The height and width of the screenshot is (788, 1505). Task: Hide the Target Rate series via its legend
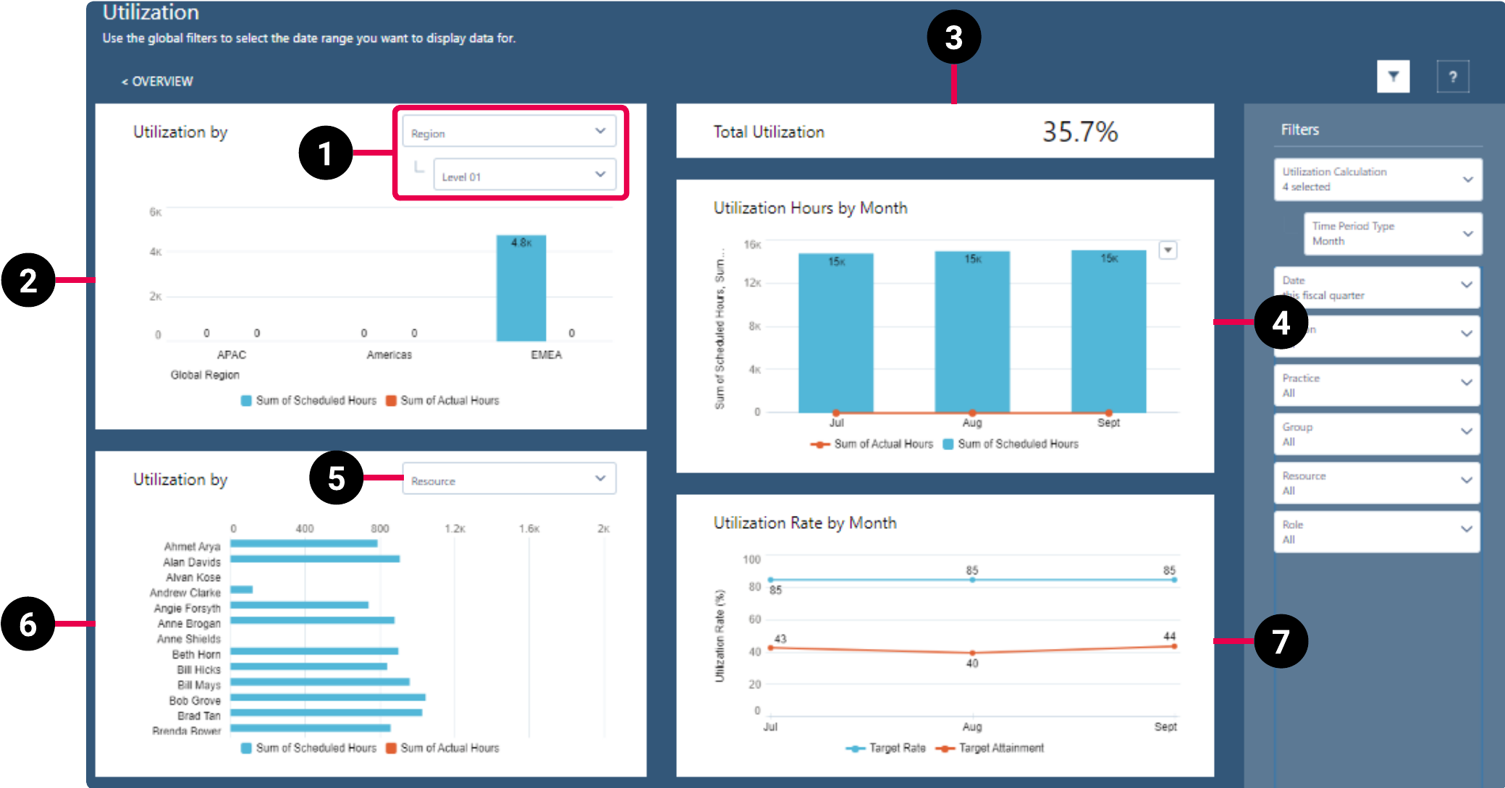tap(885, 748)
